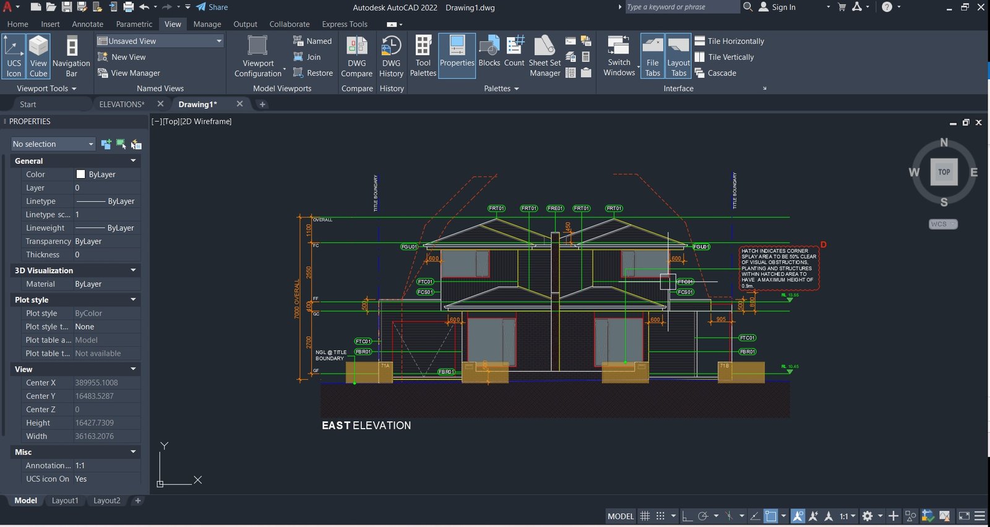Toggle Layout Tabs display
The image size is (990, 527).
click(x=679, y=56)
